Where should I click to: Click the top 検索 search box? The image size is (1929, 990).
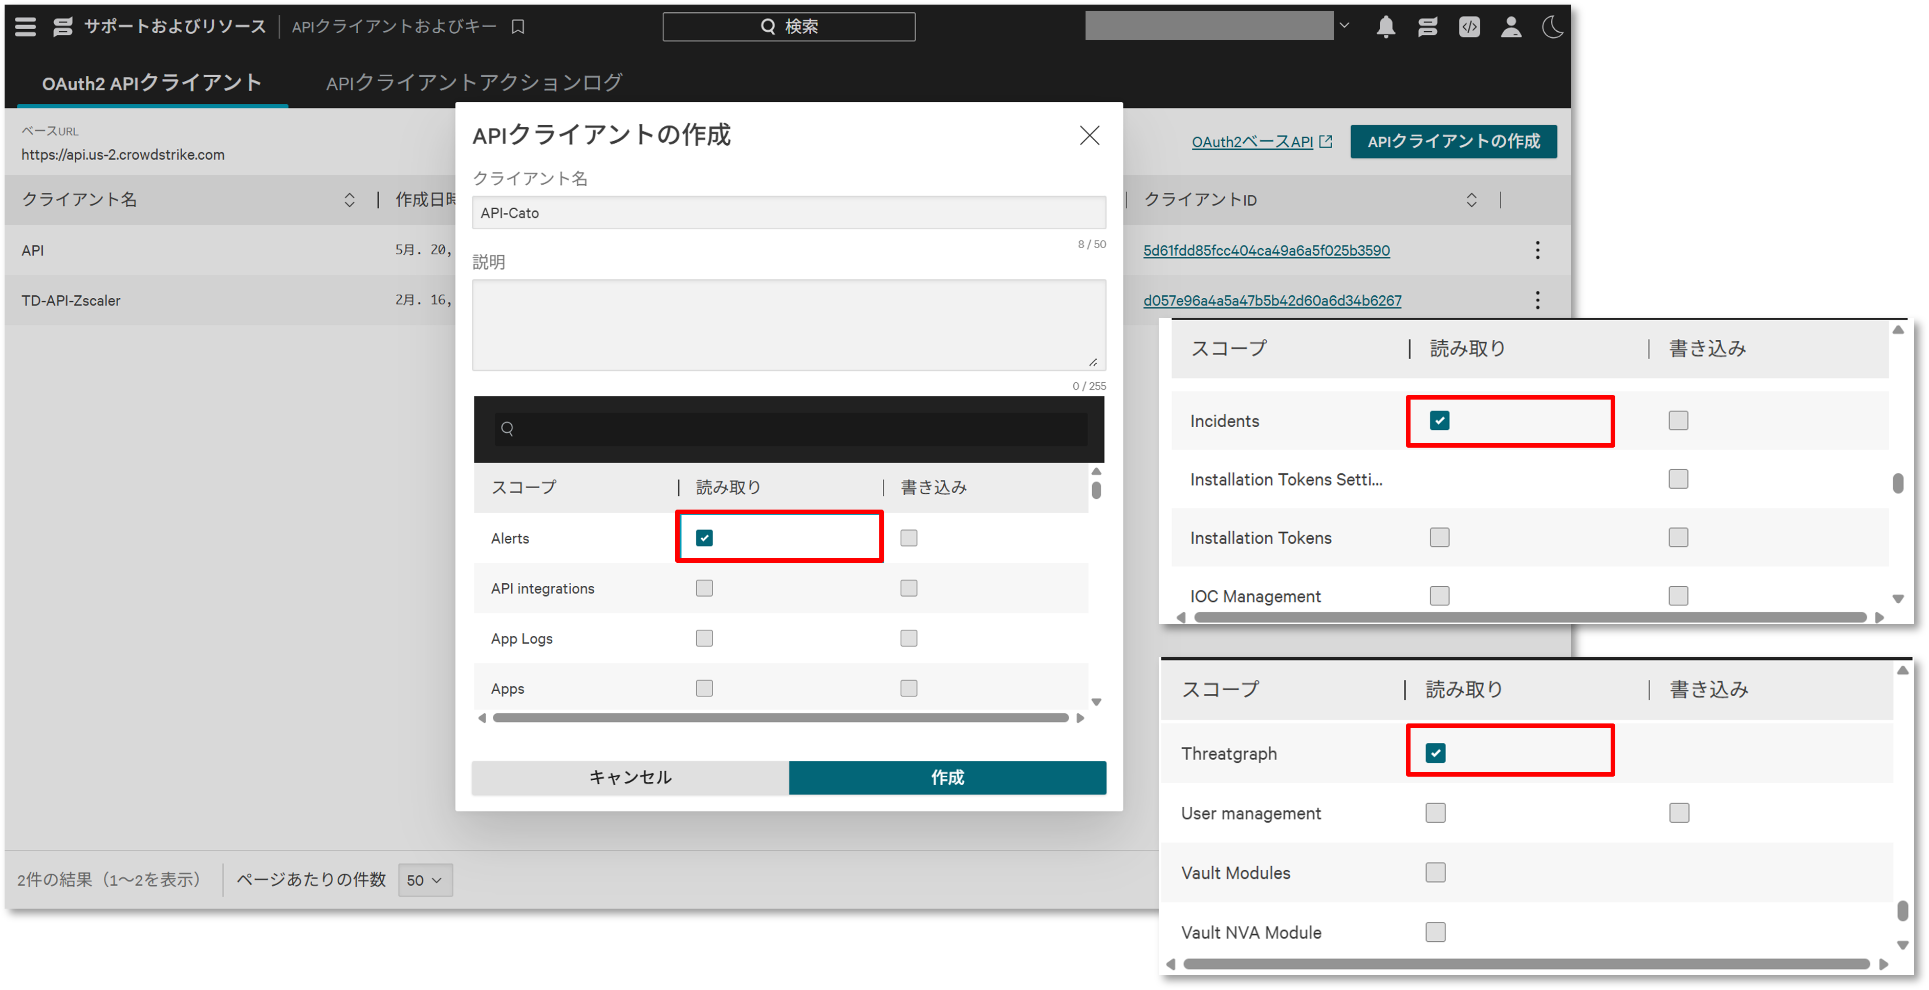pos(789,27)
